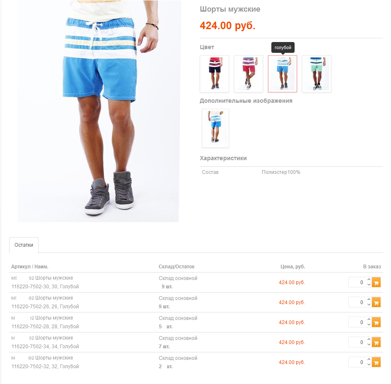
Task: Open the additional image thumbnail
Action: [x=215, y=128]
